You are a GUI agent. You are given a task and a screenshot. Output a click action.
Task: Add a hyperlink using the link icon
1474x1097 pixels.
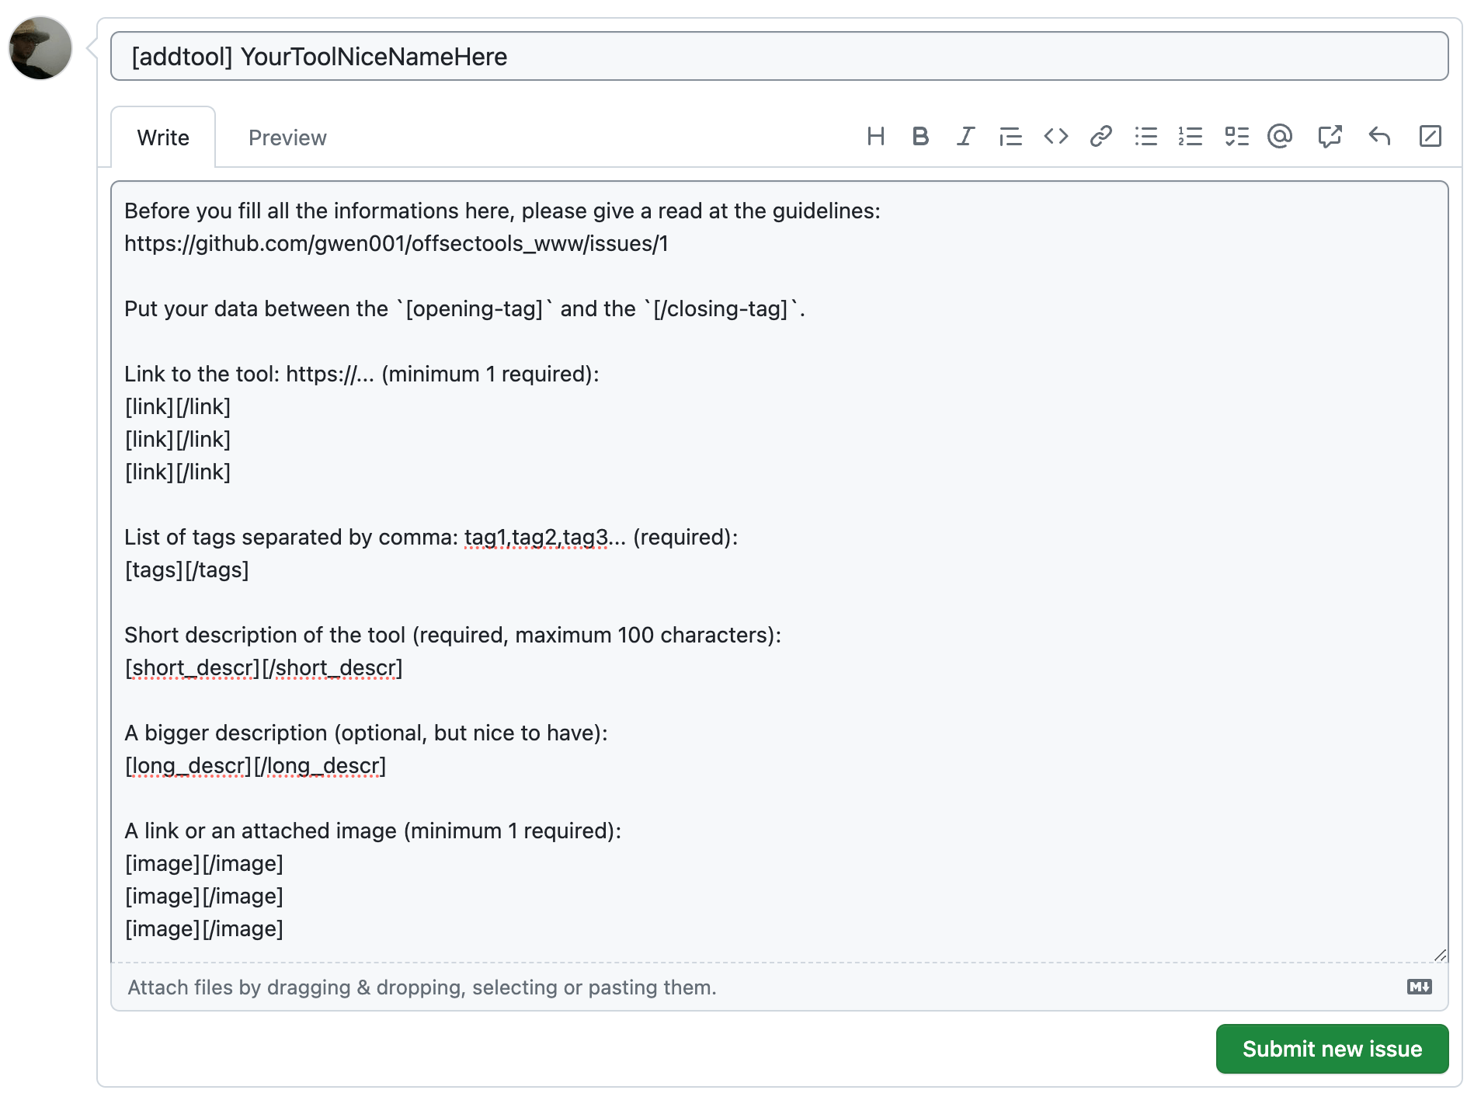[x=1100, y=137]
